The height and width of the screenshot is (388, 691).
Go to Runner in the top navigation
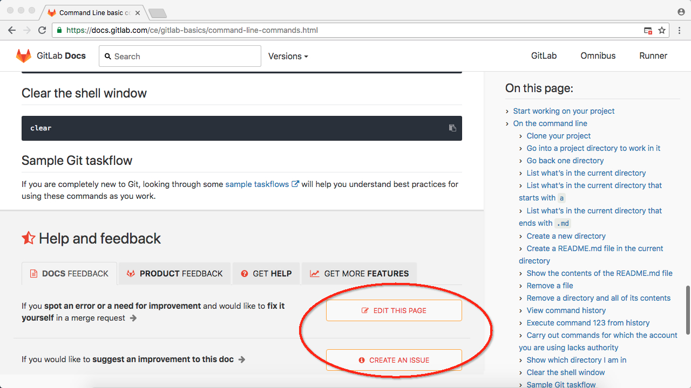(653, 56)
